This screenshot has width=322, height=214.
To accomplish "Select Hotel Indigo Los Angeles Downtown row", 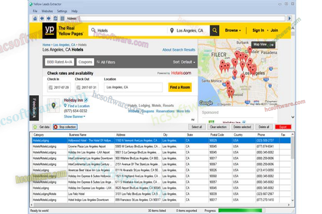I will tap(161, 200).
